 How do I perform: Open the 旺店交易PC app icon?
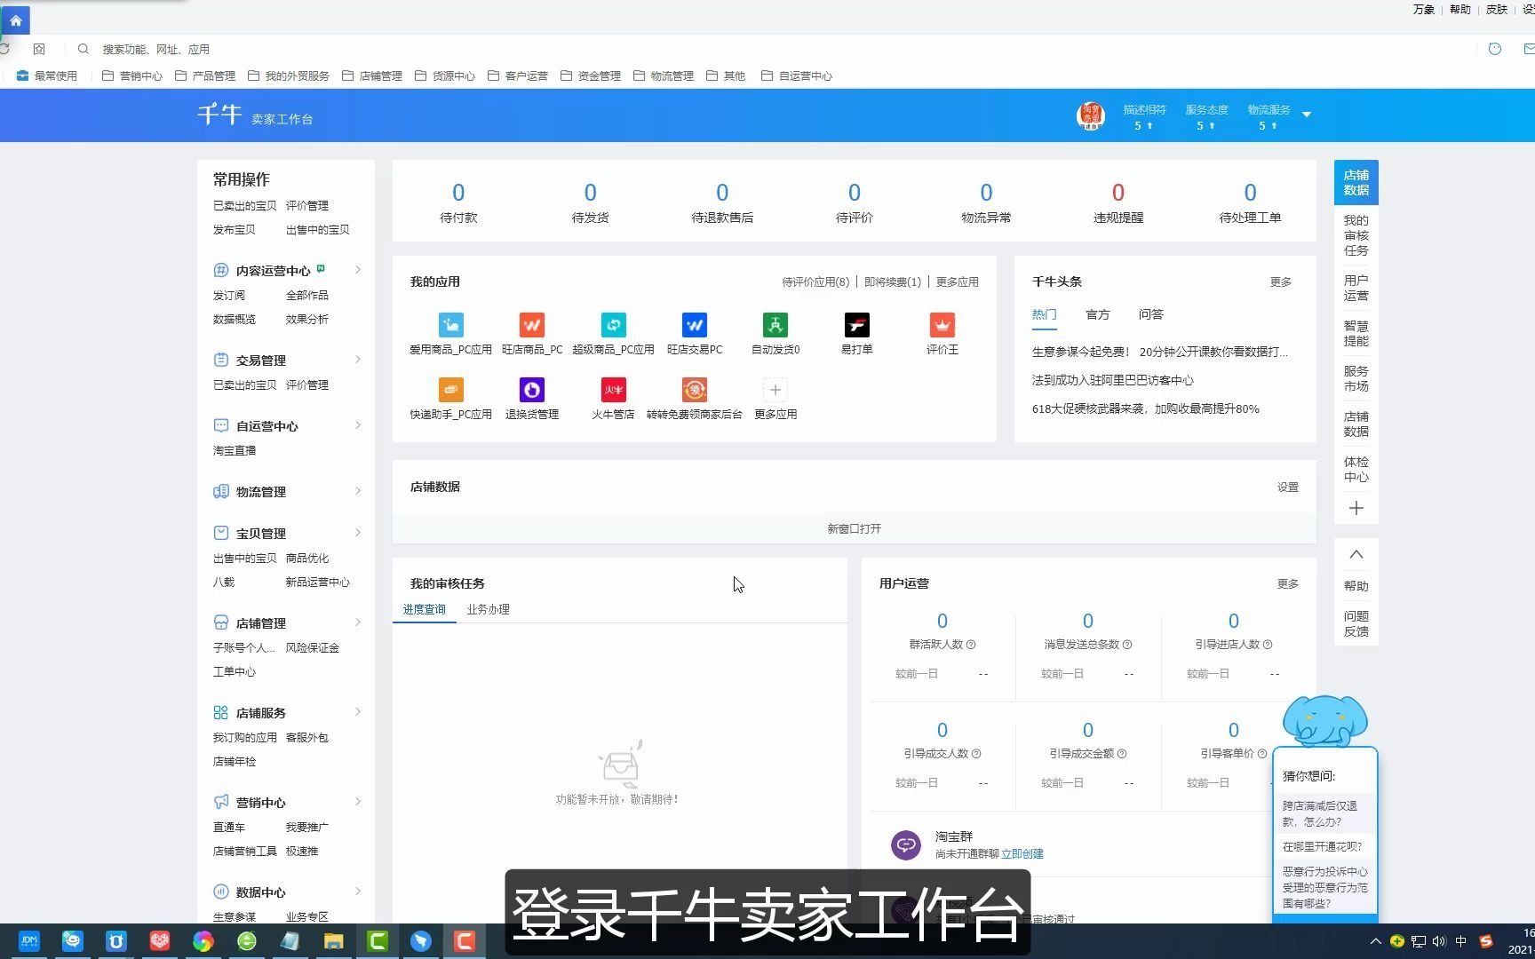(695, 325)
